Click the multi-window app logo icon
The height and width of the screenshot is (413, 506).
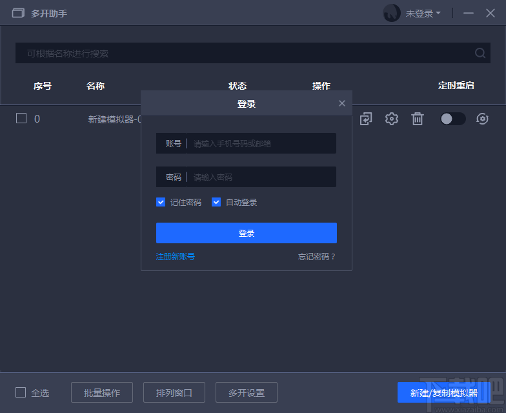(18, 13)
